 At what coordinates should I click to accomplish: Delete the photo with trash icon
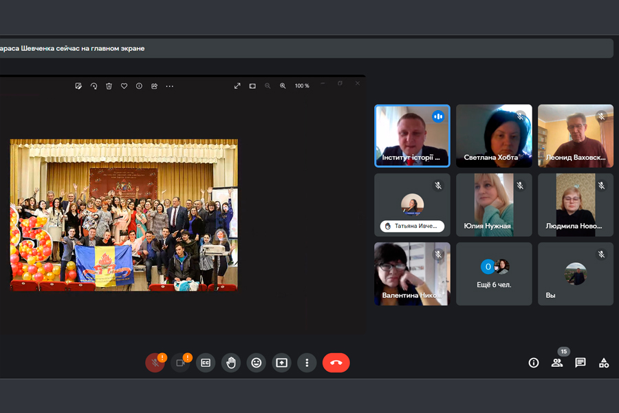(109, 86)
